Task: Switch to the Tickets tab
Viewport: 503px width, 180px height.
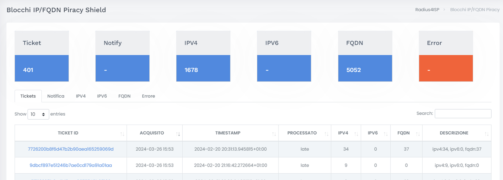Action: [x=28, y=96]
